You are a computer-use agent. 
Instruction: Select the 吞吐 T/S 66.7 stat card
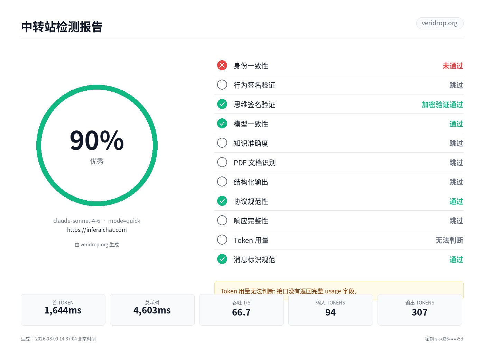pos(241,310)
